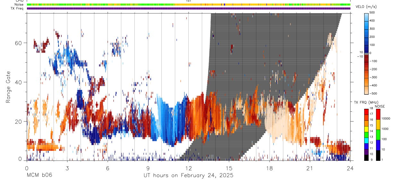The height and width of the screenshot is (182, 394).
Task: Click the blue 10–100 segment of NOISE colorbar
Action: (x=378, y=145)
